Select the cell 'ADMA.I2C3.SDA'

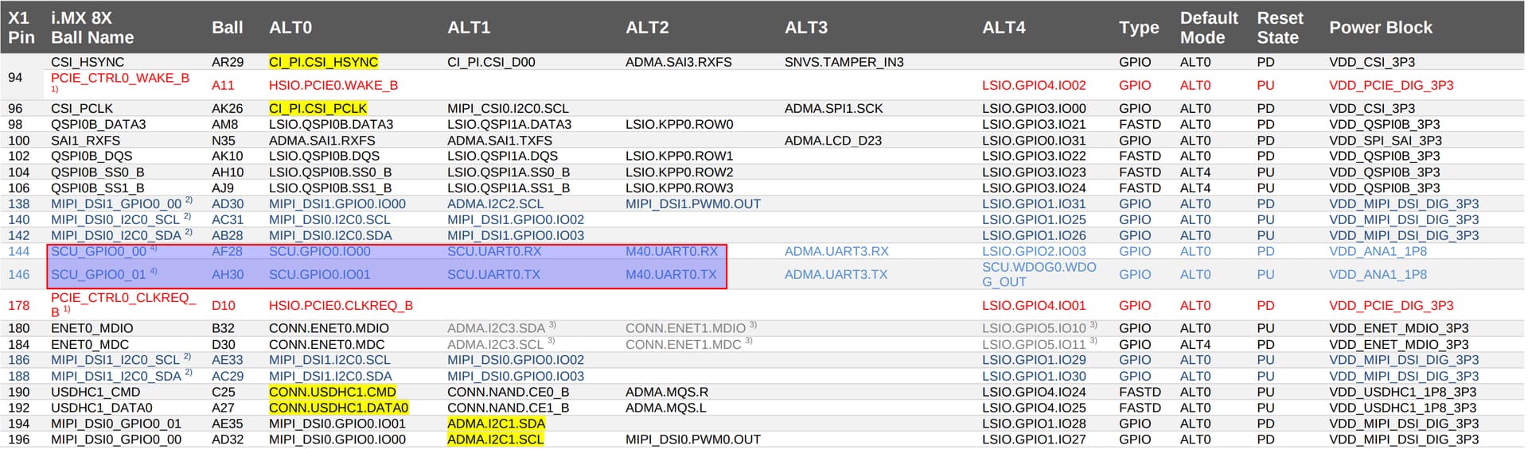tap(496, 328)
